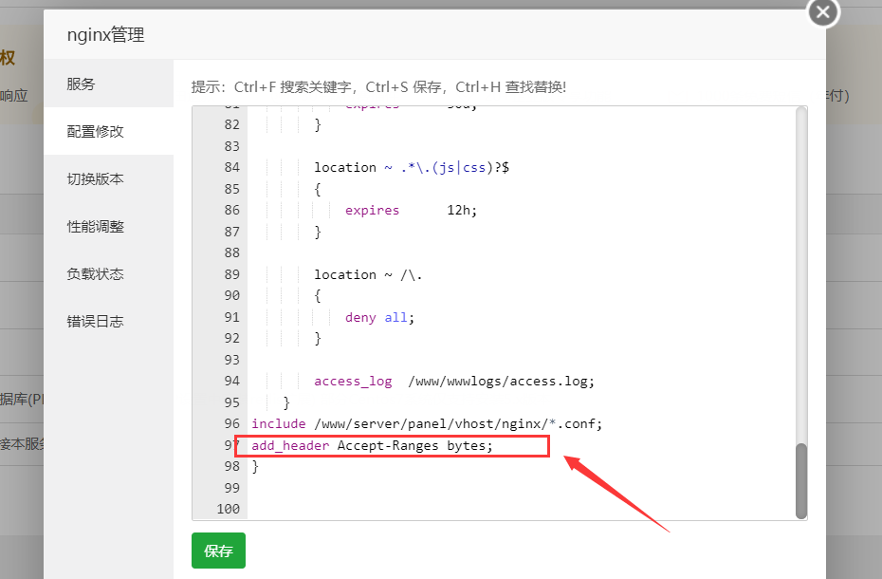Close the nginx管理 dialog with X
This screenshot has width=882, height=579.
tap(823, 11)
